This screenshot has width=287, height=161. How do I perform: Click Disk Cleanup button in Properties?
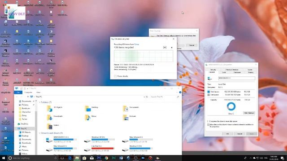(x=249, y=113)
